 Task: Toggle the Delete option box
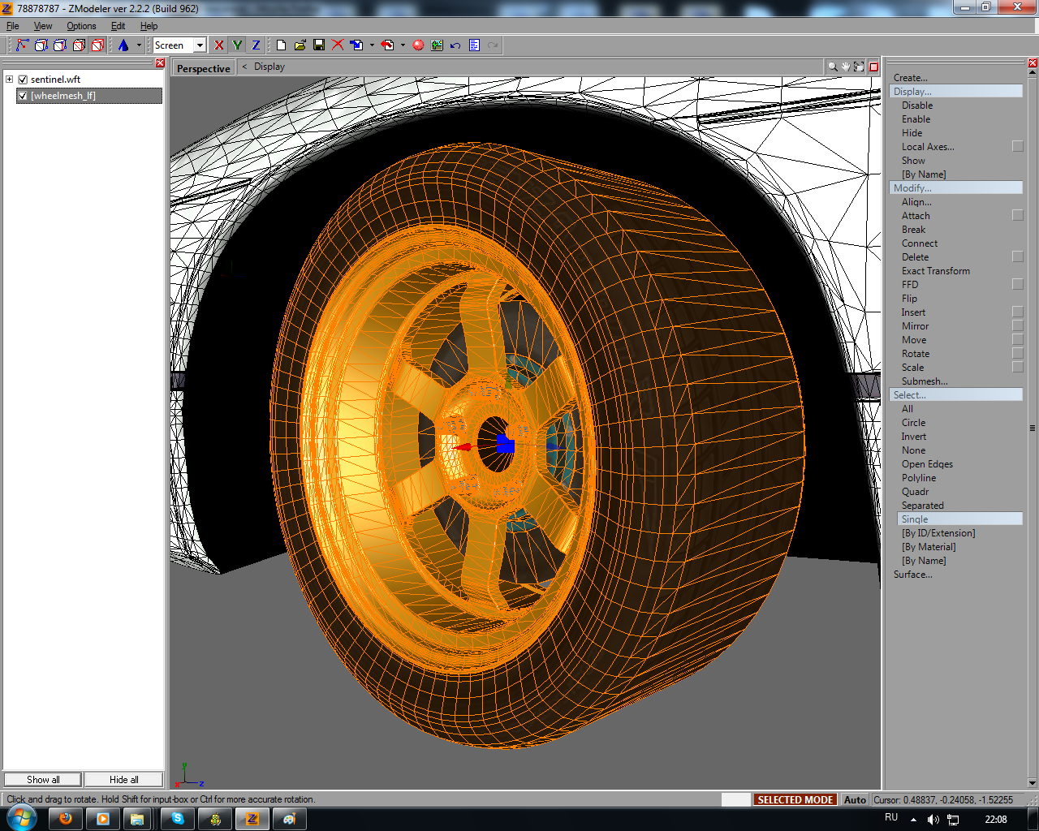tap(1017, 257)
